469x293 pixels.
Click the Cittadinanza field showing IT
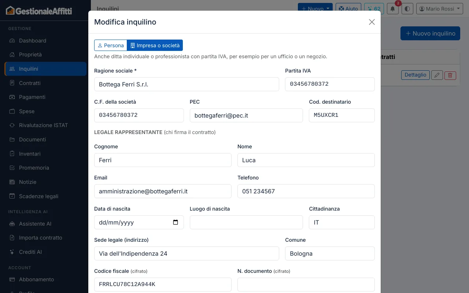(342, 222)
